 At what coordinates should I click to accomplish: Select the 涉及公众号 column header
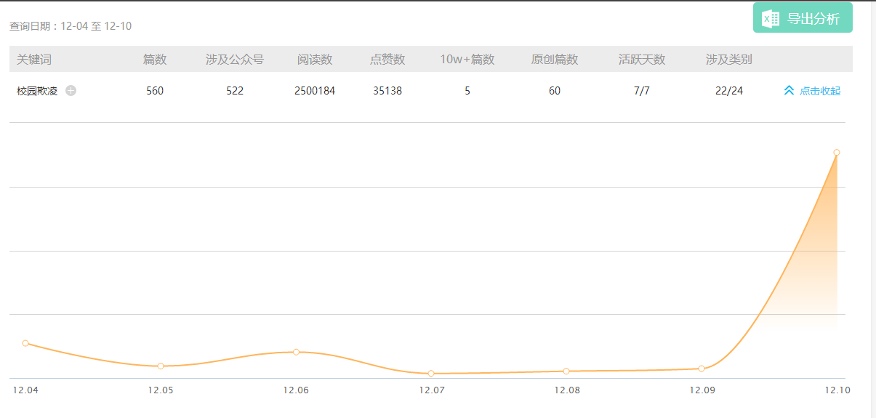(234, 60)
